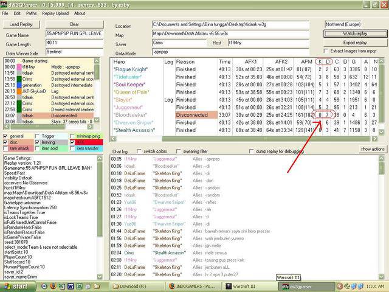Click the Load Replay button
This screenshot has height=292, width=389.
[x=21, y=24]
